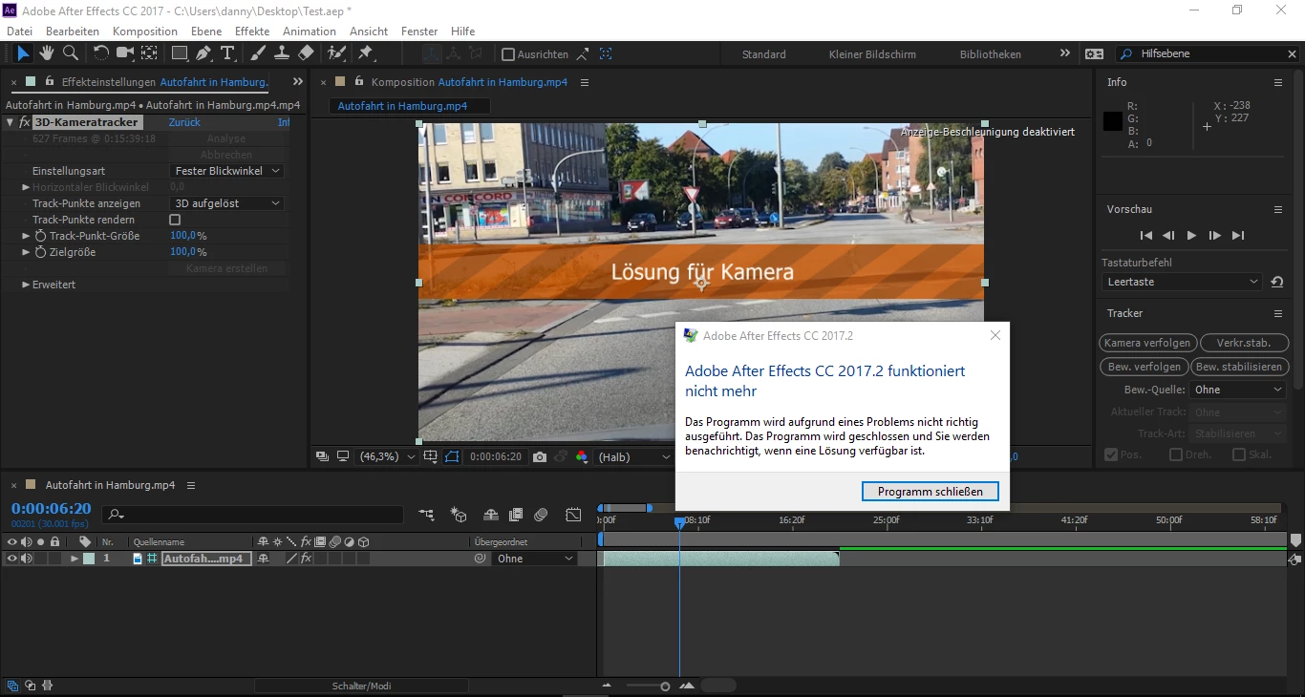Screen dimensions: 1305x697
Task: Select the Rotation tool
Action: click(x=100, y=53)
